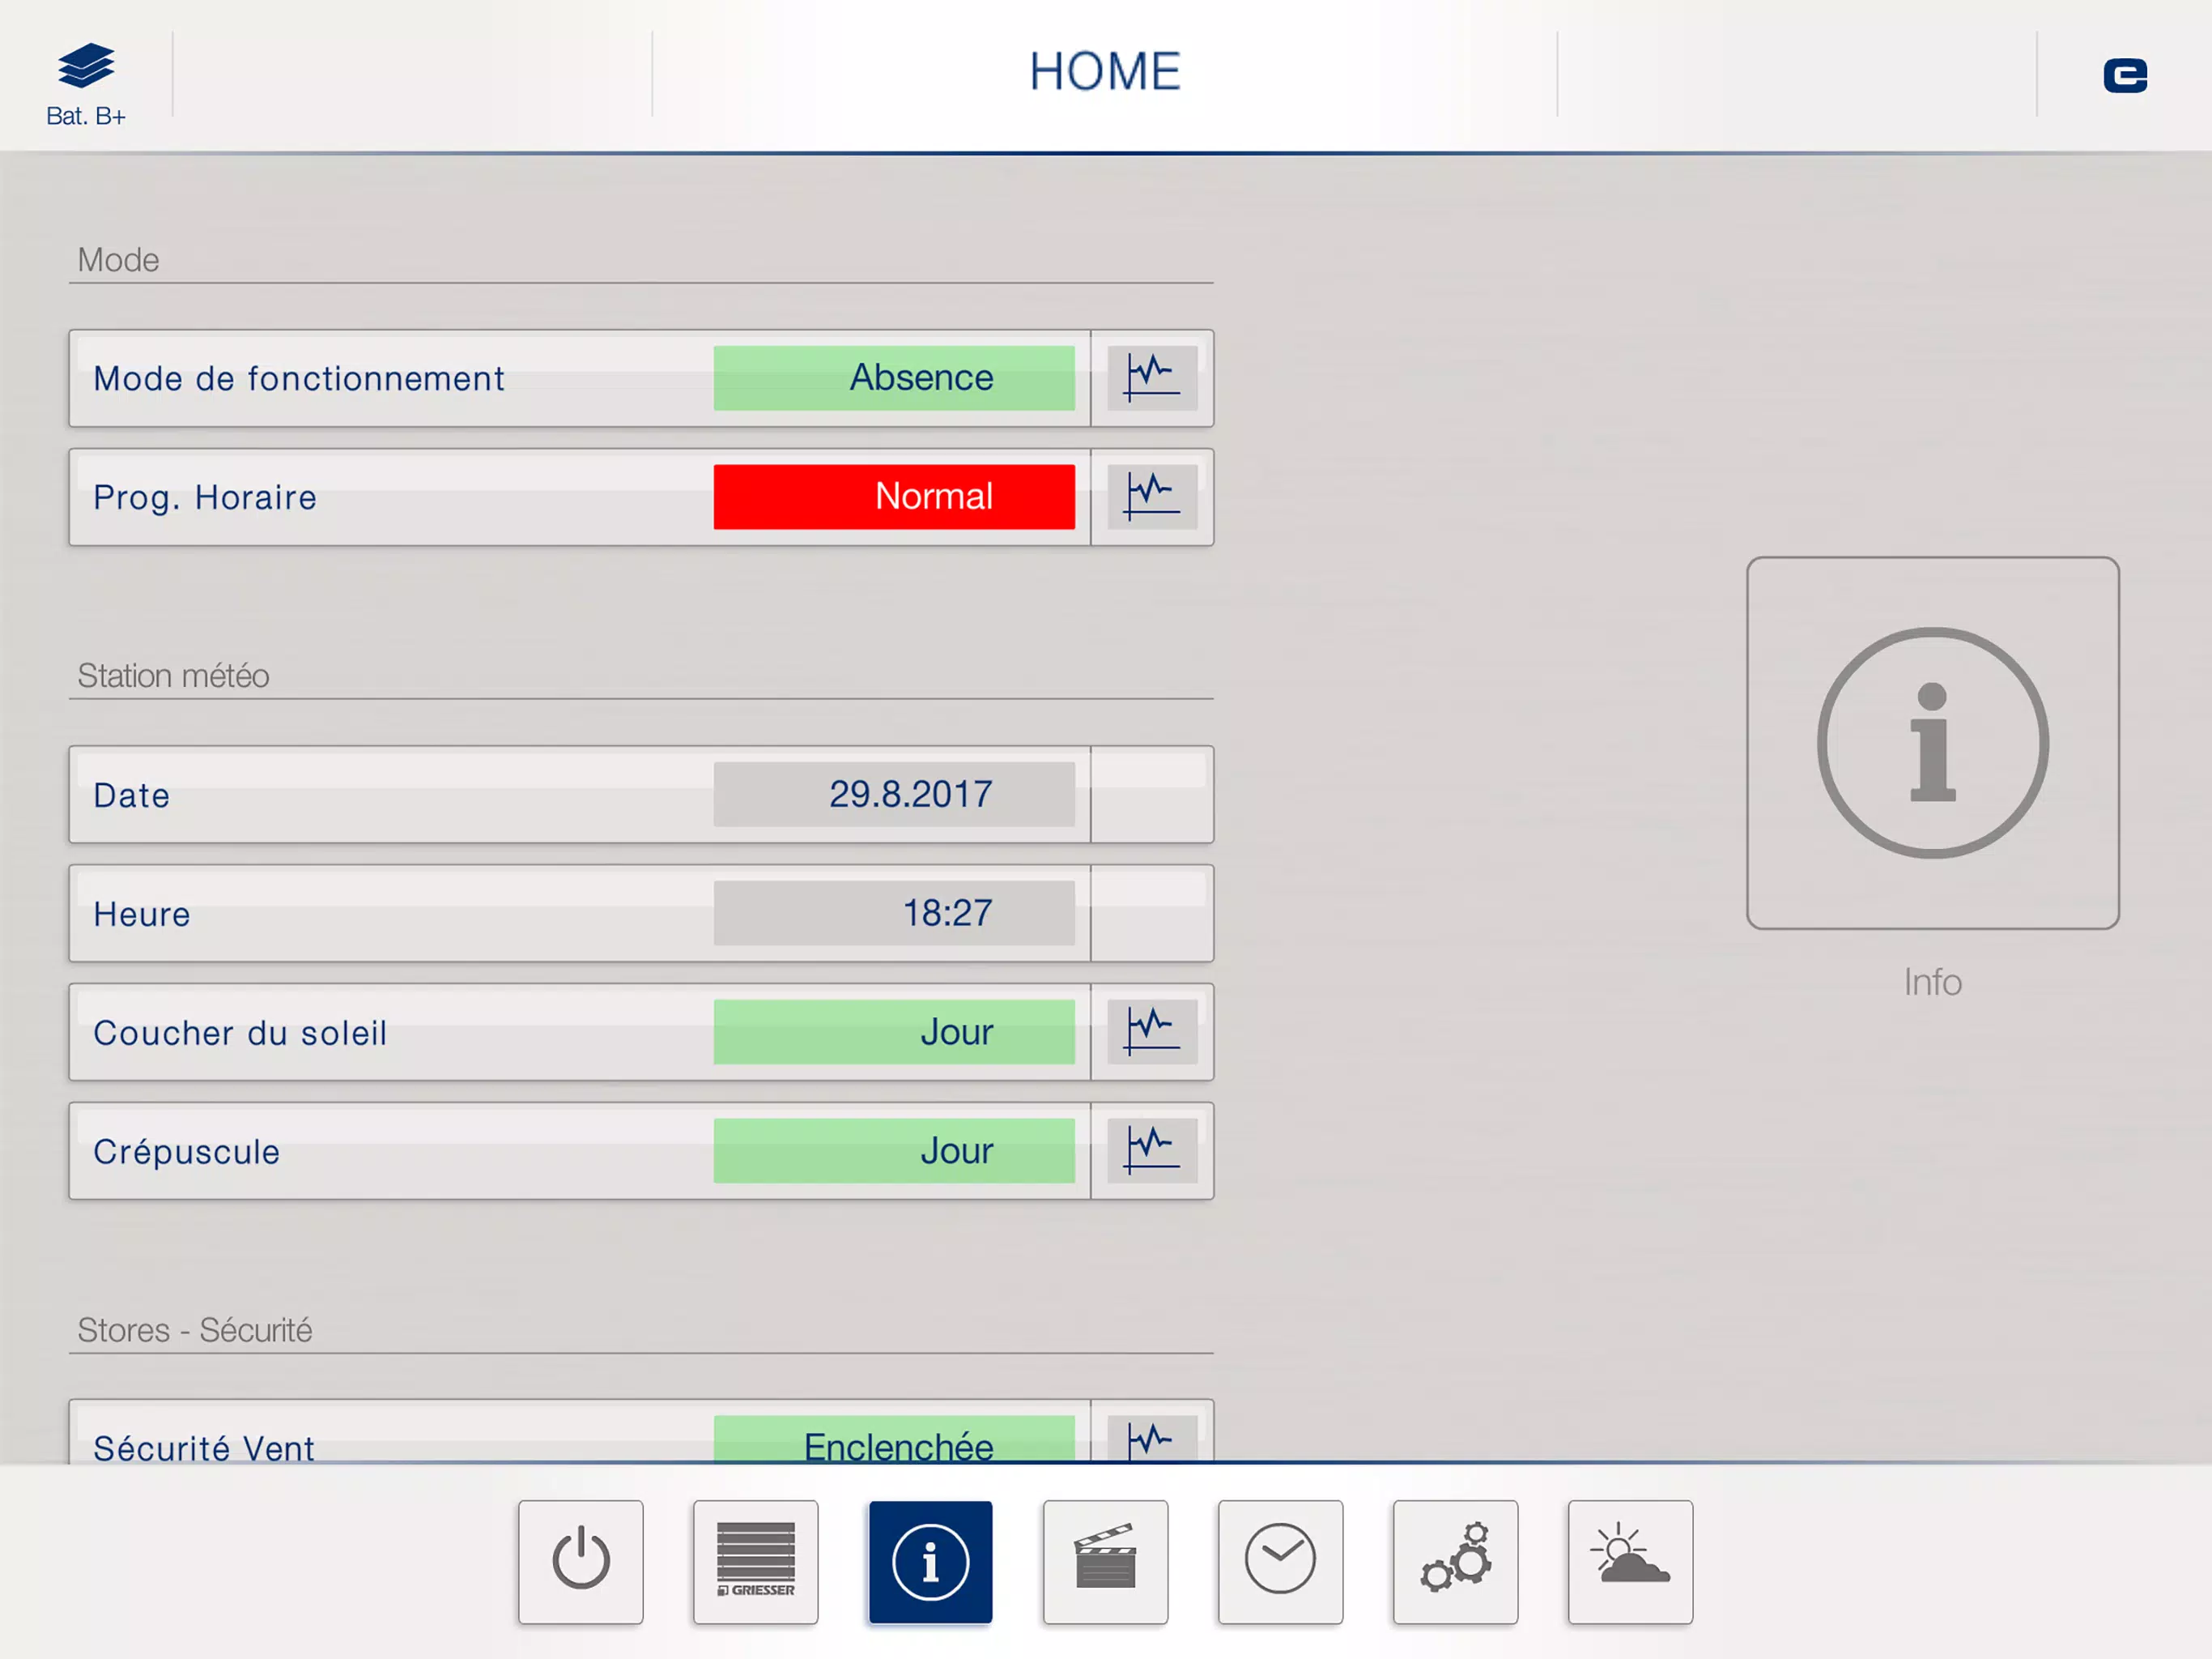Open the Bat. B+ building layers icon
Image resolution: width=2212 pixels, height=1659 pixels.
[86, 84]
